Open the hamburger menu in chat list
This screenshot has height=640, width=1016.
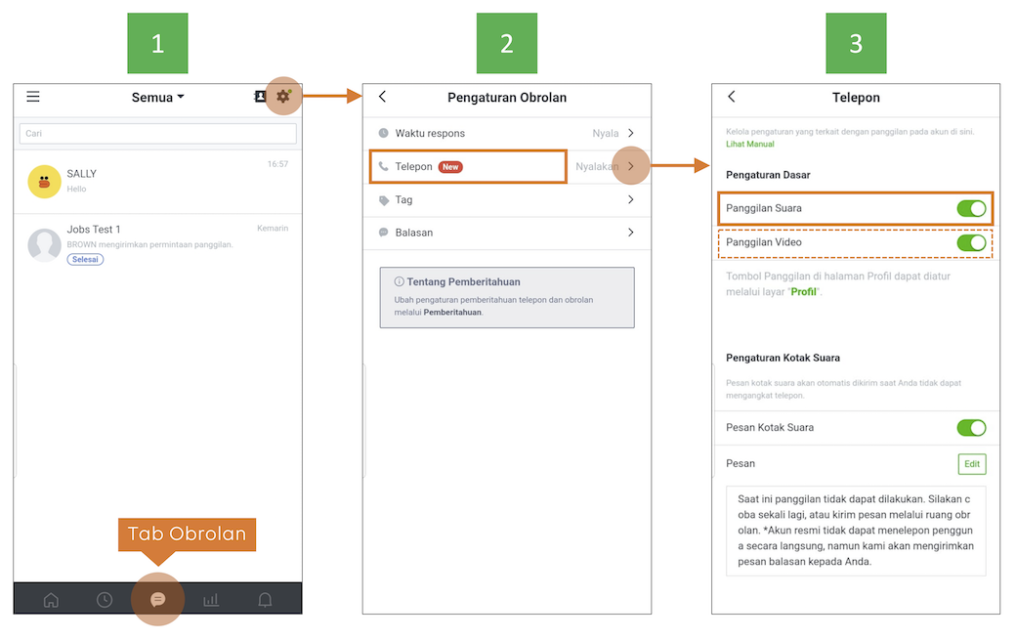(x=33, y=97)
